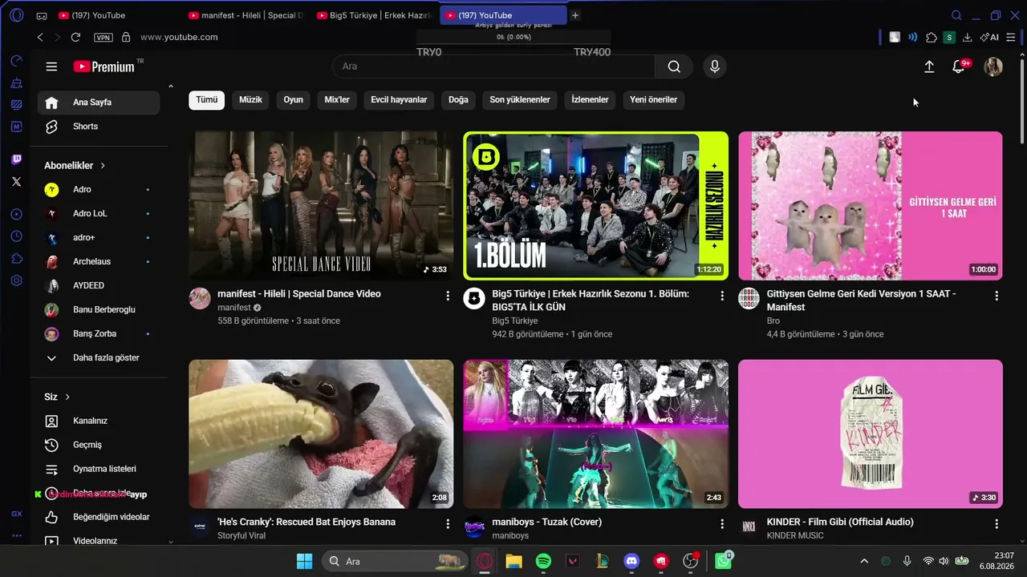Open the Archelaus subscription channel

(x=99, y=261)
